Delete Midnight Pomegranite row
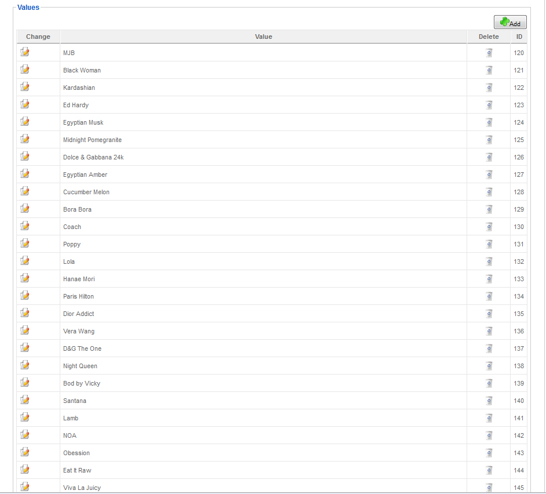Viewport: 546px width, 494px height. click(489, 140)
